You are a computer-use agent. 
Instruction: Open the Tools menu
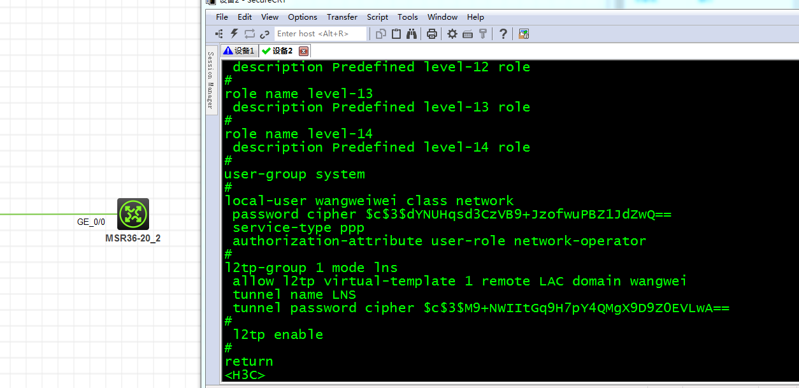coord(408,17)
